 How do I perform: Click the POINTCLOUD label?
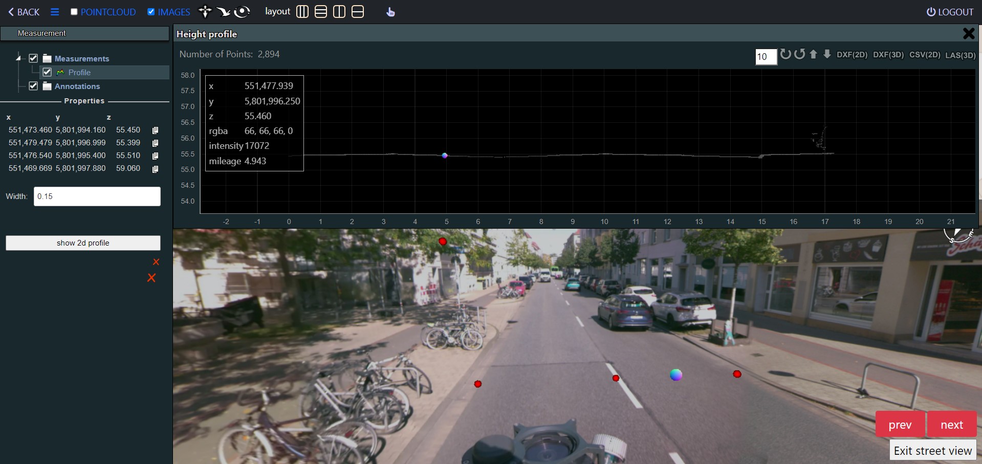click(x=108, y=12)
